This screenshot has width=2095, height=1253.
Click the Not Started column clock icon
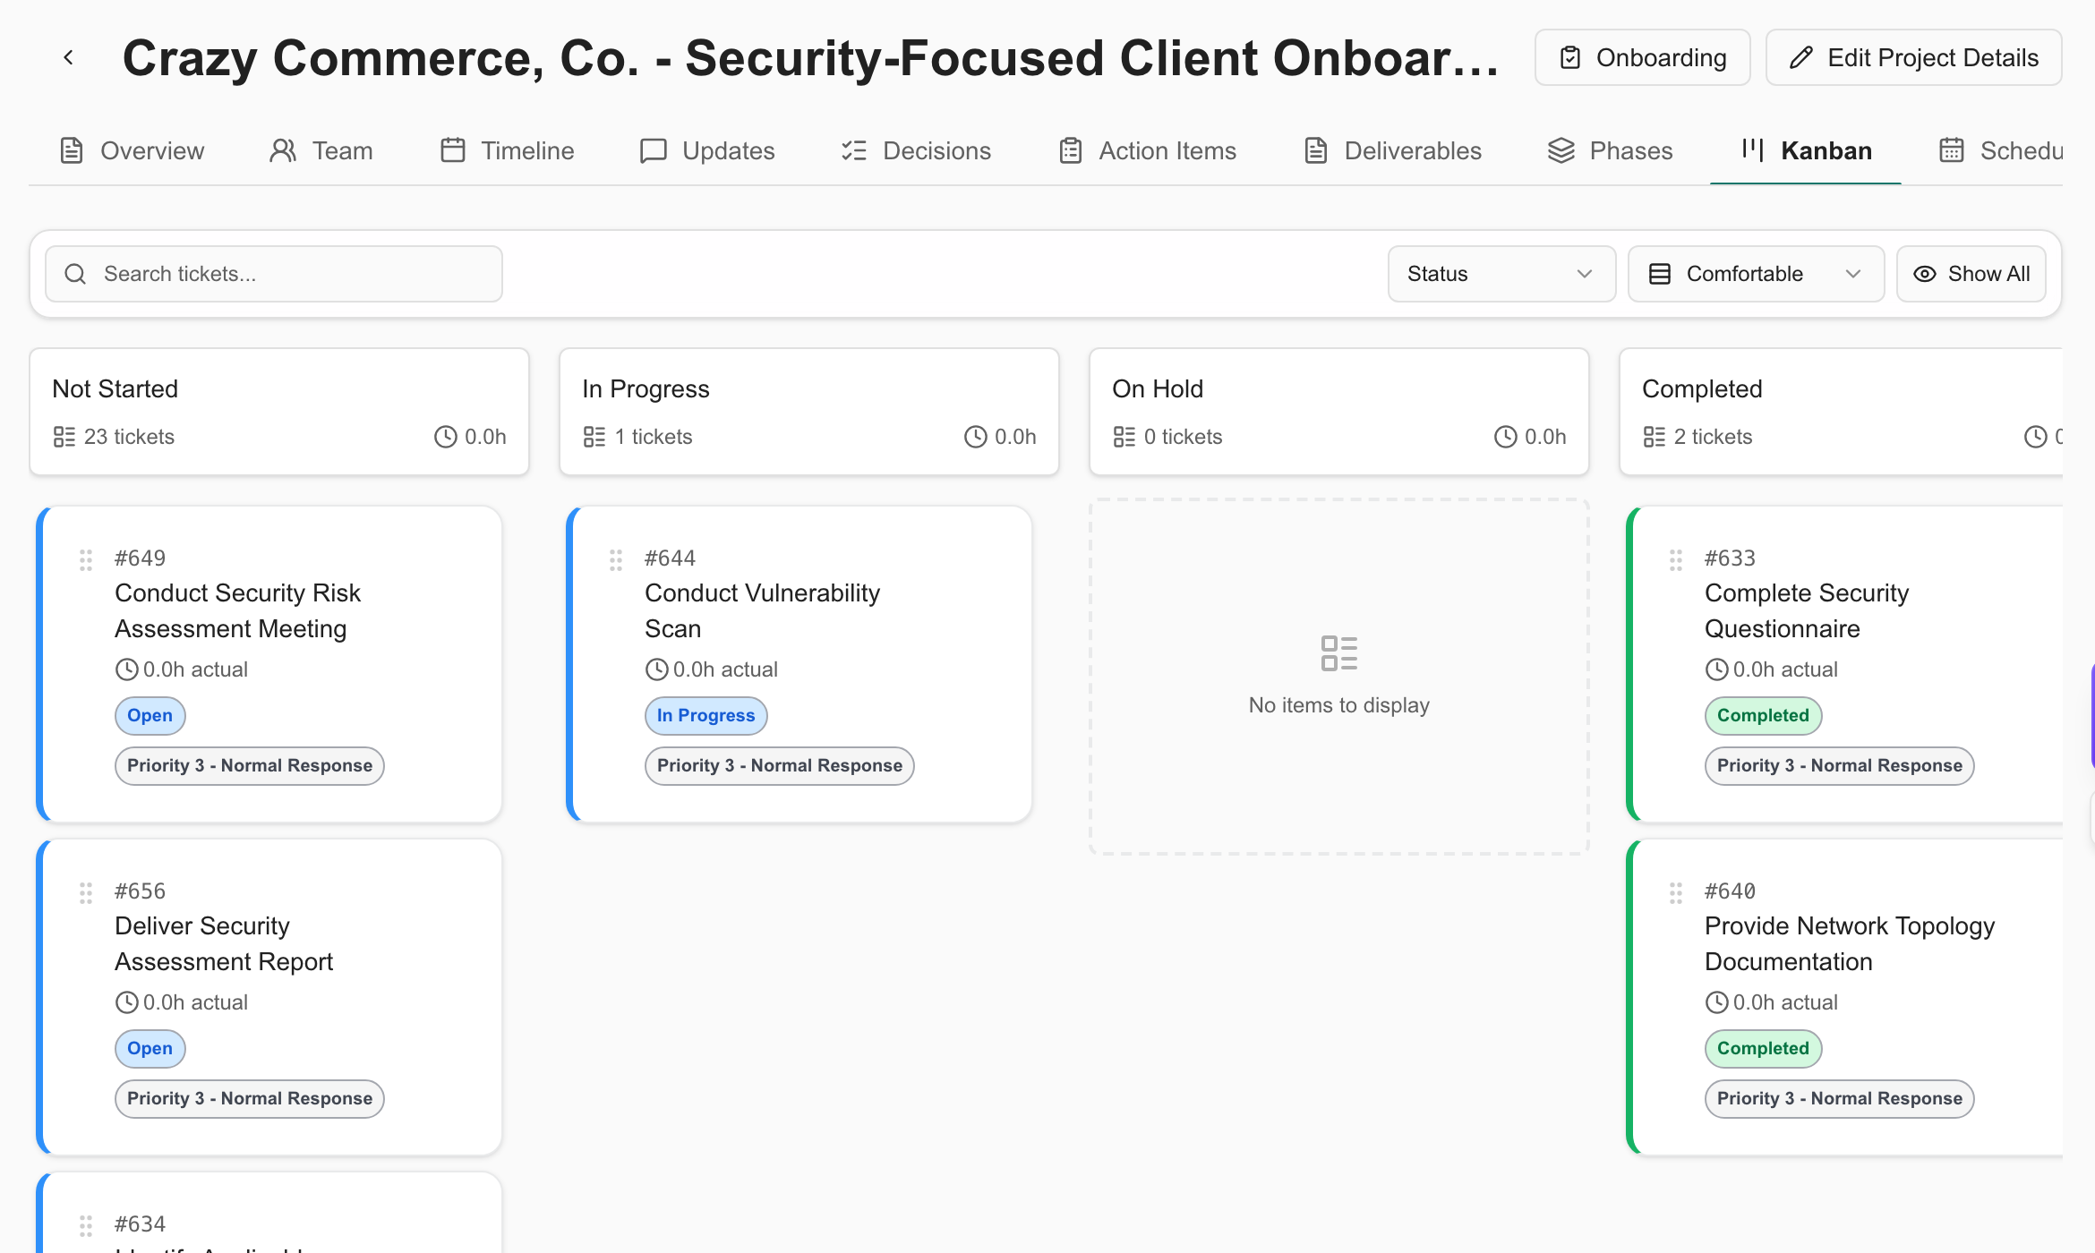click(x=446, y=437)
